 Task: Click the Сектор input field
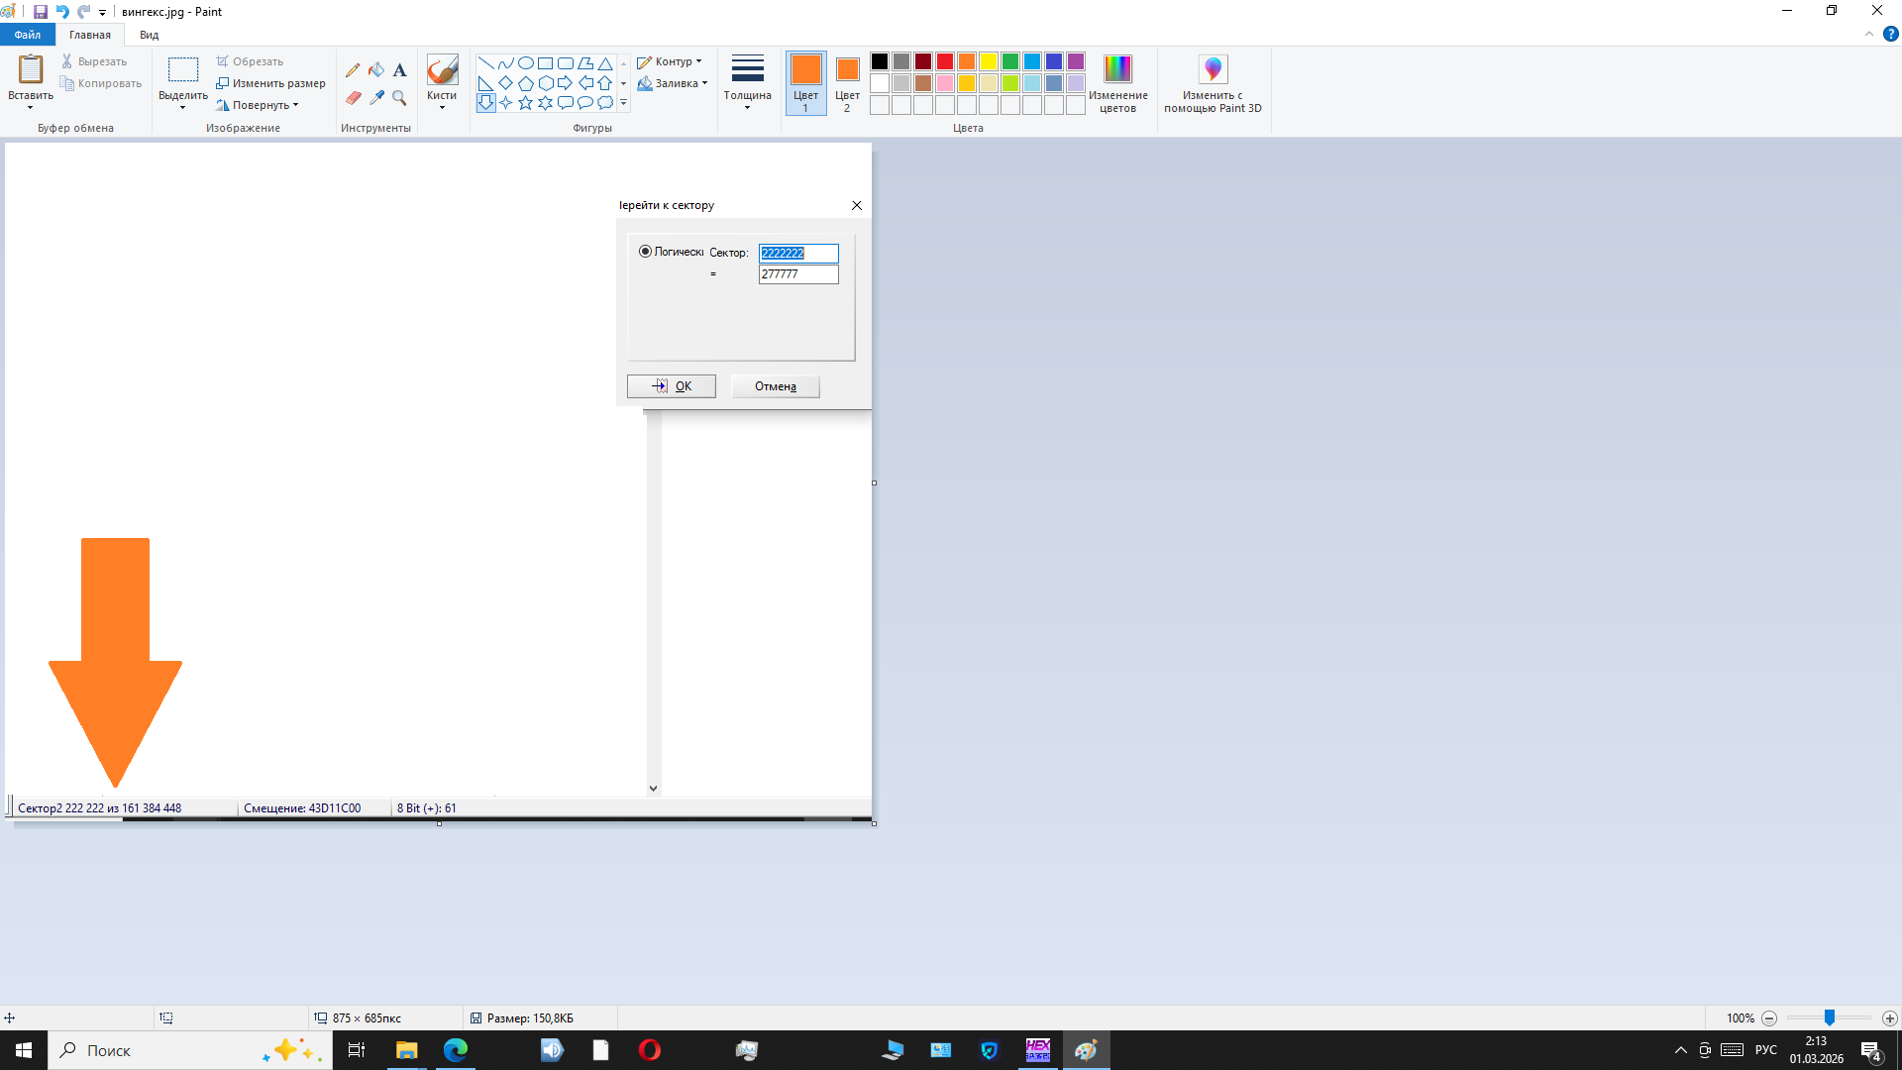(798, 253)
